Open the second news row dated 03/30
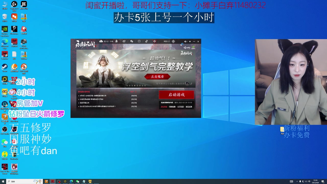 (x=108, y=99)
